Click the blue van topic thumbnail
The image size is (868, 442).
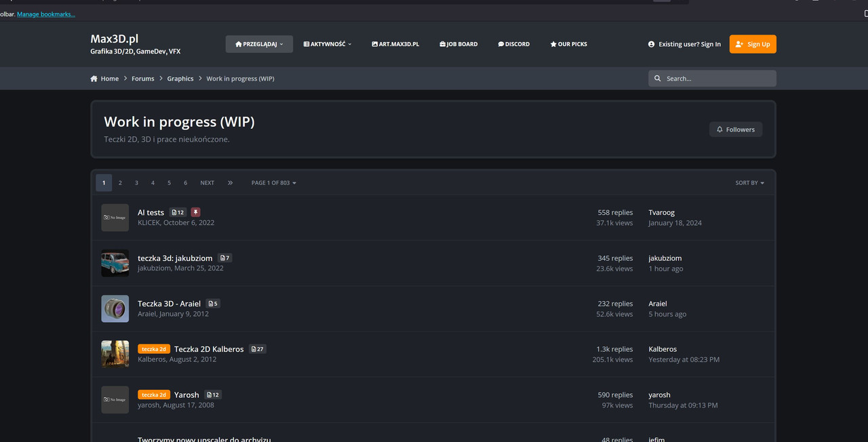[x=115, y=263]
